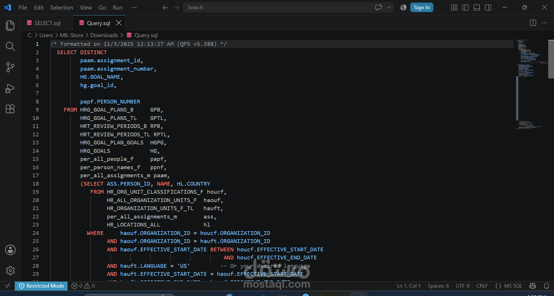Viewport: 554px width, 296px height.
Task: Click on paam.assignment_id text
Action: pyautogui.click(x=110, y=60)
